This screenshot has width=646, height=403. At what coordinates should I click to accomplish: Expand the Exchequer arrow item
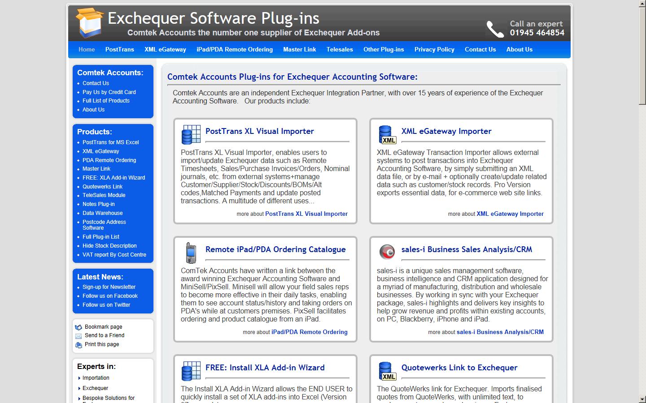[x=80, y=389]
